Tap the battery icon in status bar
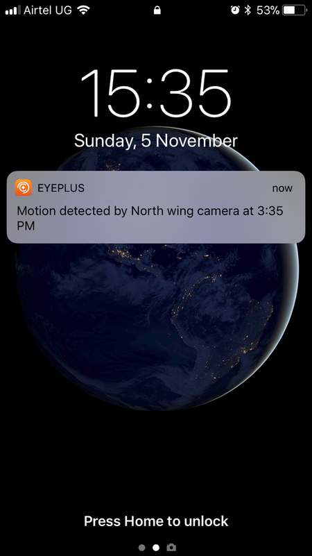Screen dimensions: 312x556 pos(294,10)
